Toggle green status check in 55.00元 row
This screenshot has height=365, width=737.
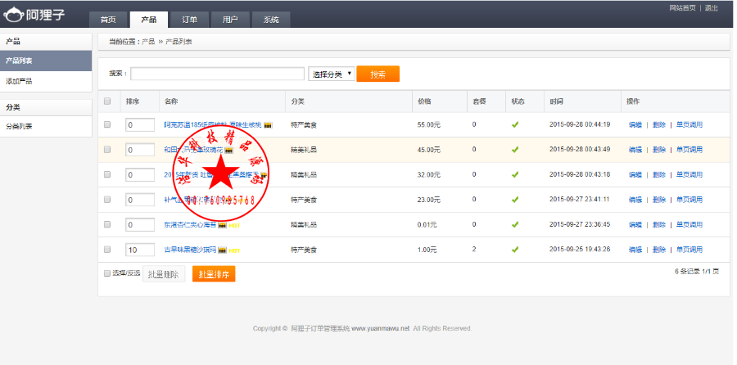515,124
